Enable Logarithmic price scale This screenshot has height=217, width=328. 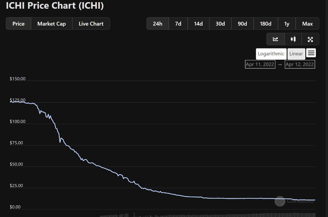(271, 53)
